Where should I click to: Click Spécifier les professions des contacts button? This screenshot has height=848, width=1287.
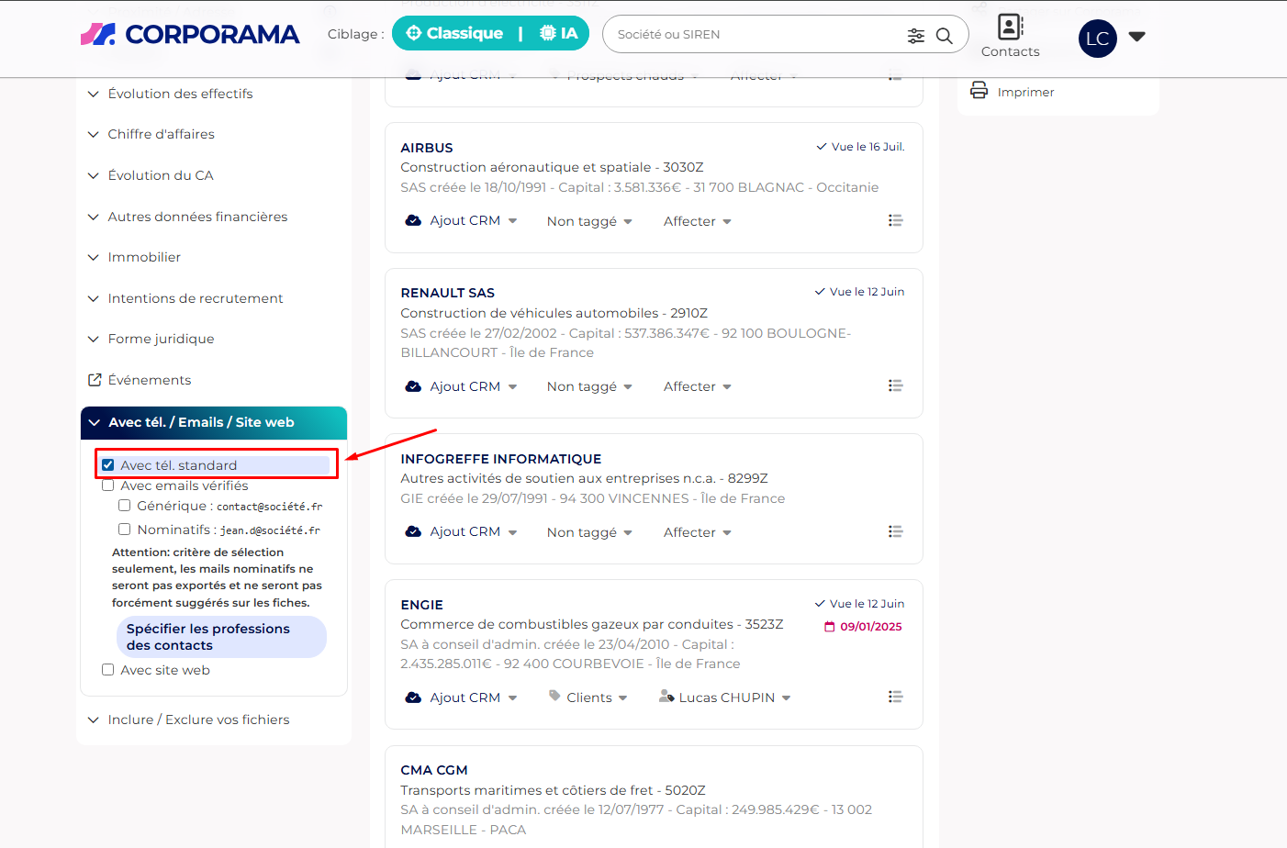point(221,637)
